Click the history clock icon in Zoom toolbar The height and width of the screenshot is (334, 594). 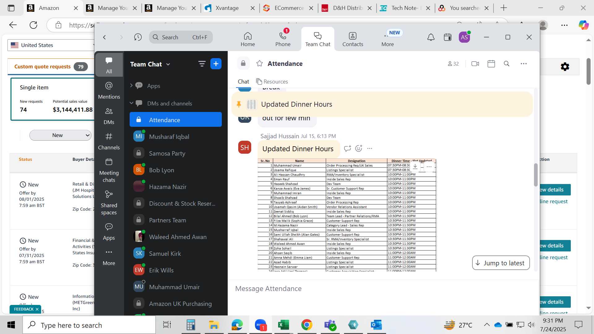pyautogui.click(x=138, y=37)
